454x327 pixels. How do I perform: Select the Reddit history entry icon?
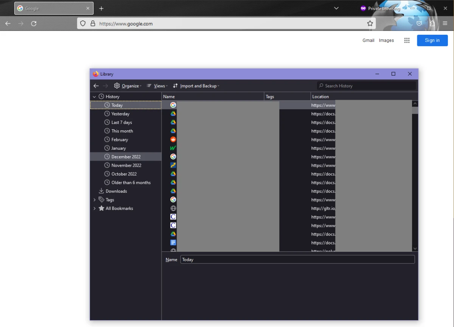[x=173, y=139]
